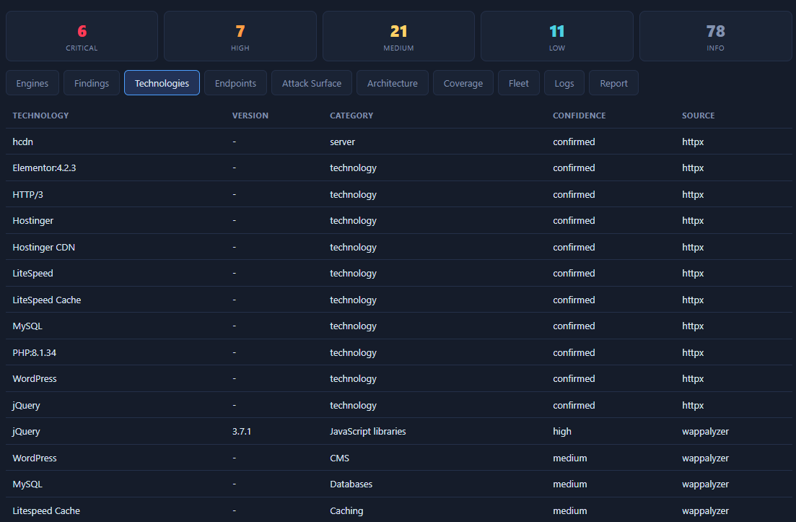
Task: Click the Databases category cell
Action: tap(351, 484)
